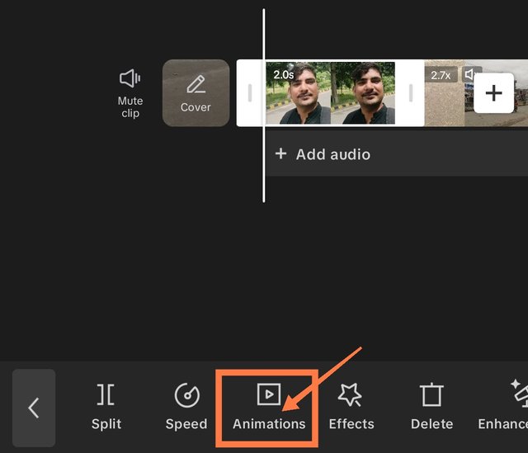
Task: Toggle Mute clip speaker icon
Action: point(130,78)
